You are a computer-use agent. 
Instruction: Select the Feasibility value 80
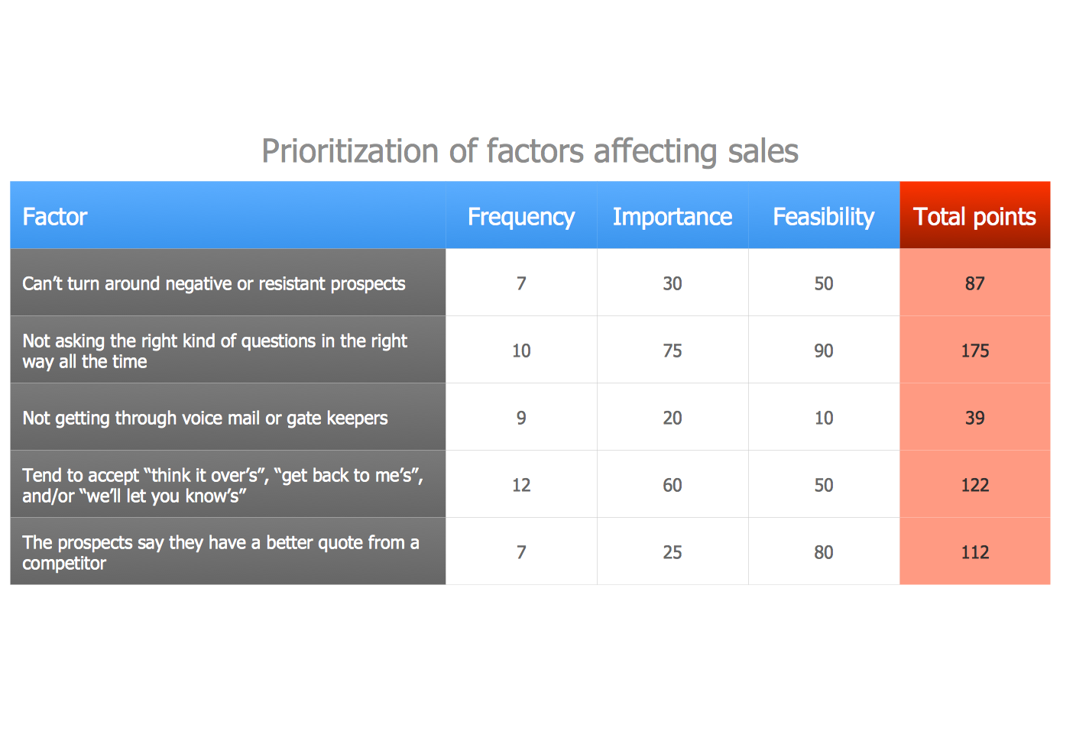coord(823,552)
